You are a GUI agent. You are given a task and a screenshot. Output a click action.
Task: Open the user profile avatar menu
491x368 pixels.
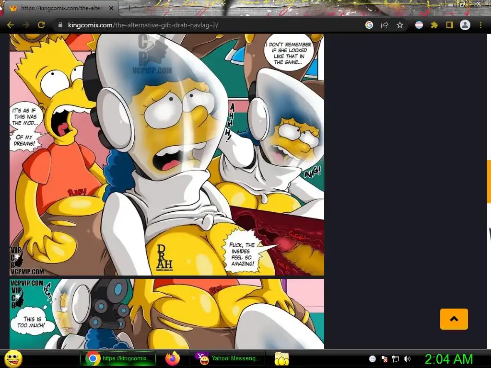[465, 25]
